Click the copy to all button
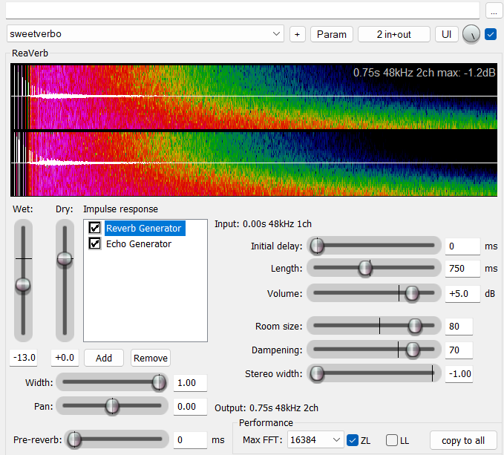 (x=463, y=441)
